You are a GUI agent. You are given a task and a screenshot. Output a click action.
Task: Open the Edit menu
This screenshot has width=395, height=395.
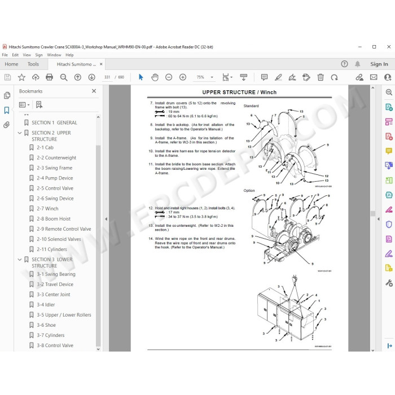click(x=15, y=55)
